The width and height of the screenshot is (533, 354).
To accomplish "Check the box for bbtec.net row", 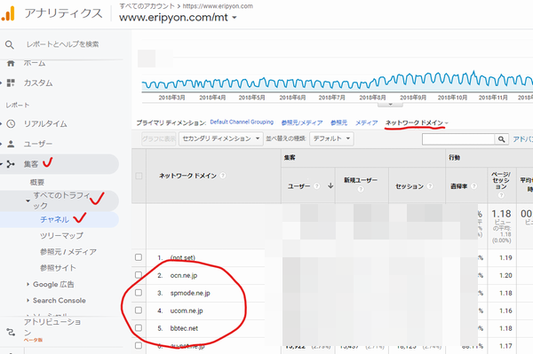I will pos(139,328).
